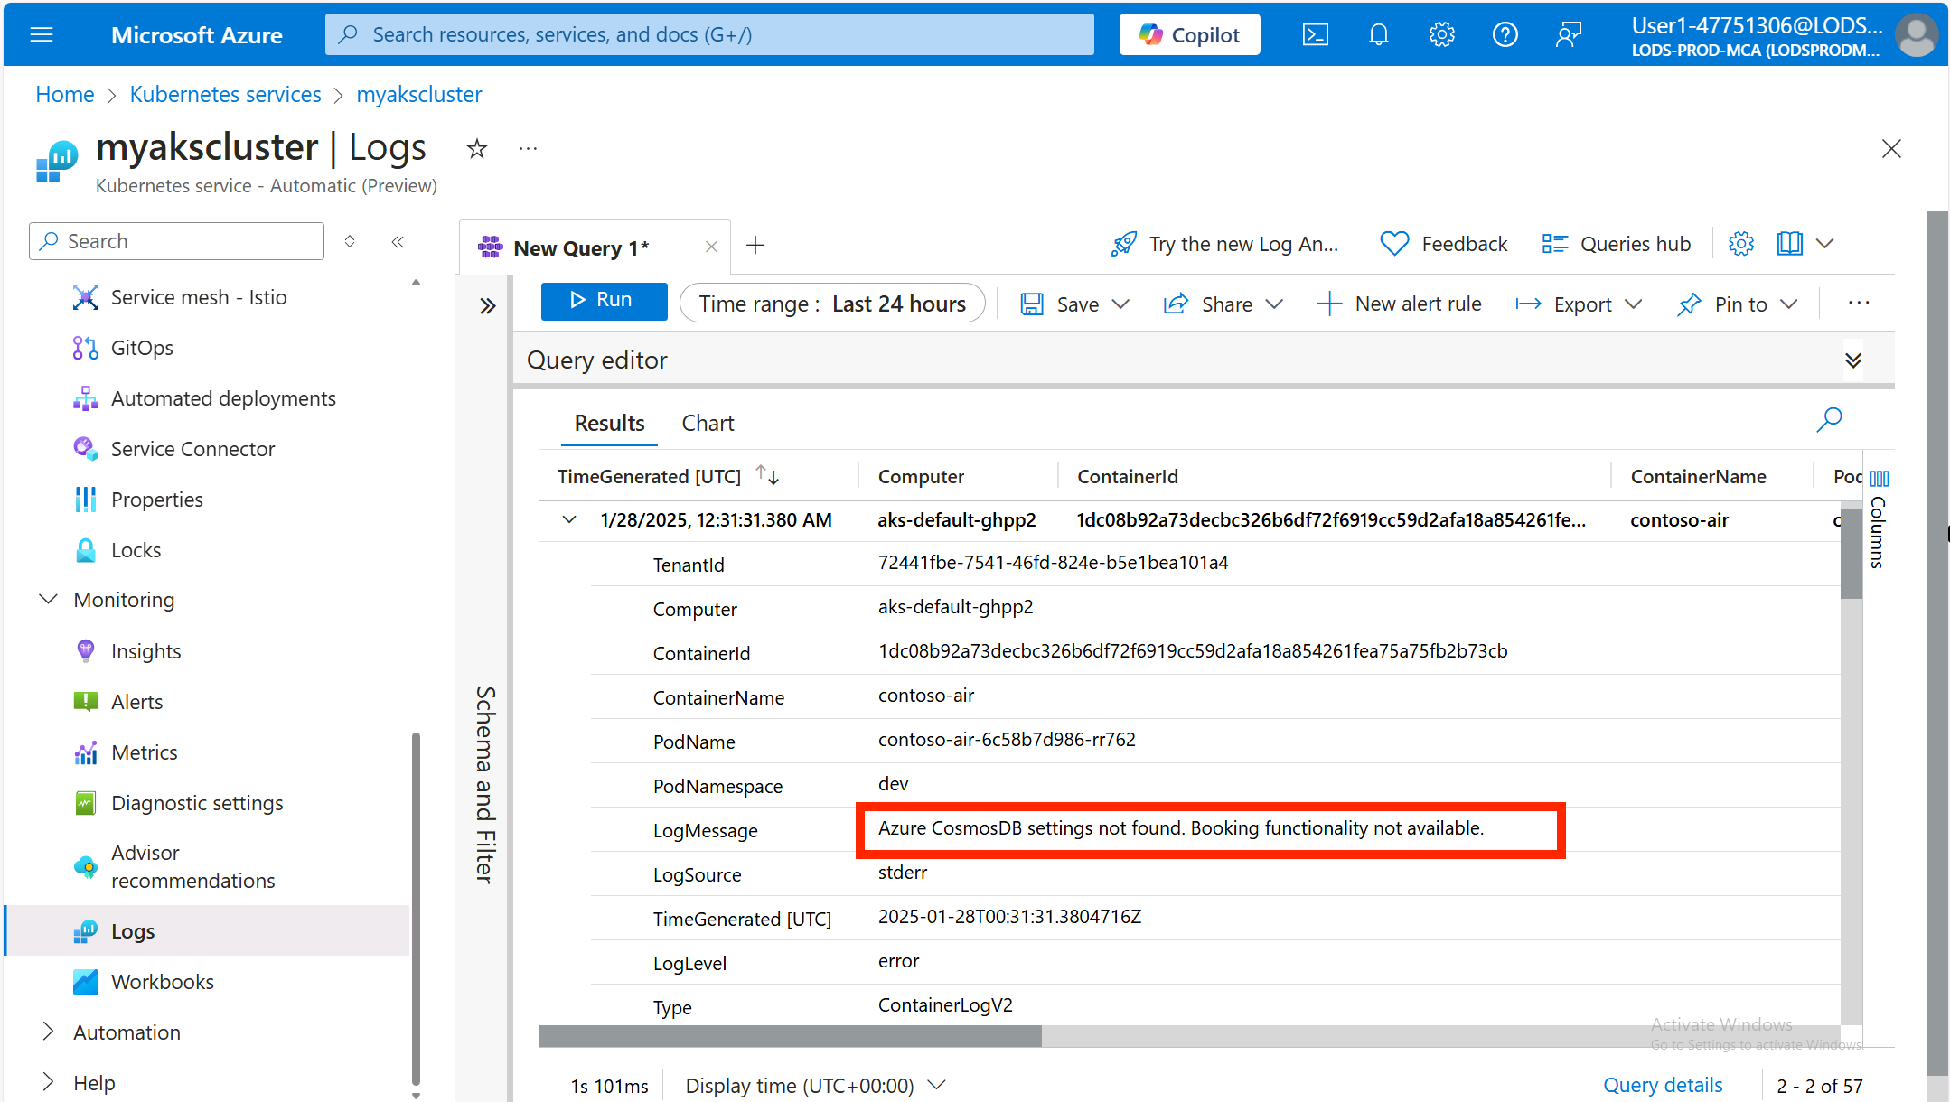The width and height of the screenshot is (1950, 1102).
Task: Create a New alert rule
Action: click(x=1399, y=304)
